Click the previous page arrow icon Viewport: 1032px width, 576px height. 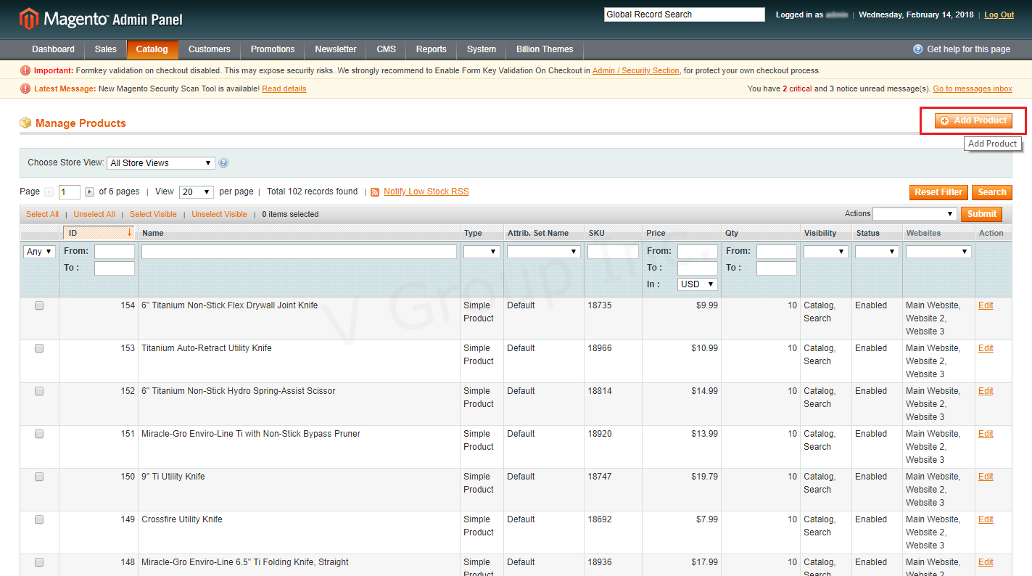tap(49, 192)
